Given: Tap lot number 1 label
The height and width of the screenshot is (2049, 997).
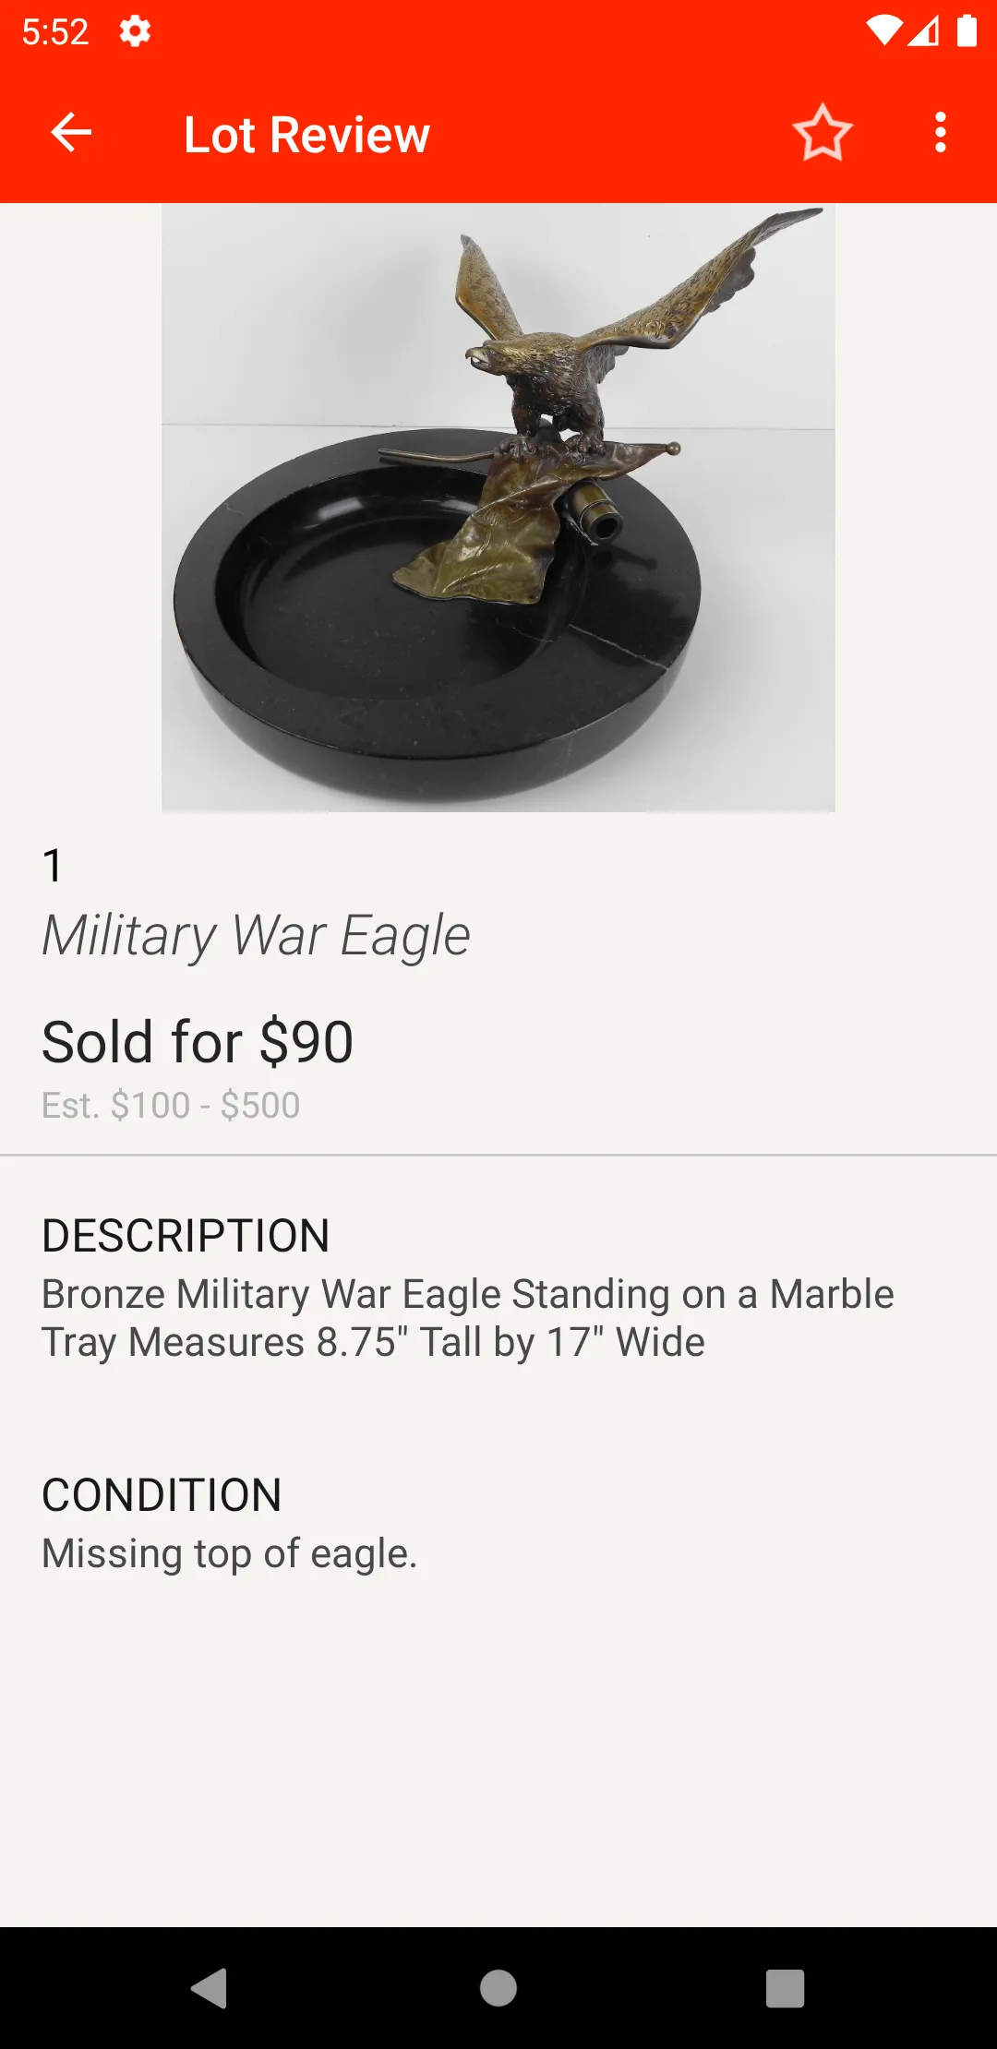Looking at the screenshot, I should [53, 866].
